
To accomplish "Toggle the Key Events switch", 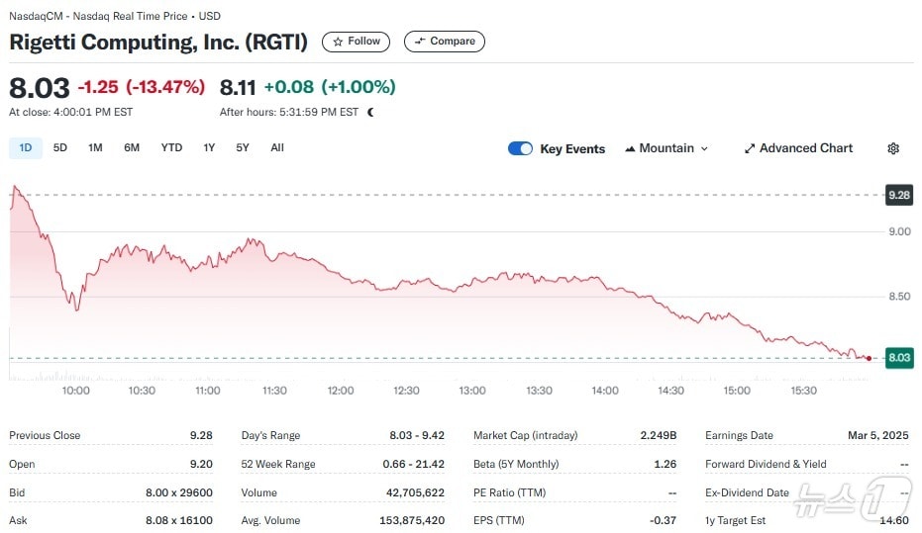I will click(520, 148).
